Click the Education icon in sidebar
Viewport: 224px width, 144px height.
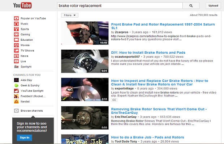pos(16,40)
